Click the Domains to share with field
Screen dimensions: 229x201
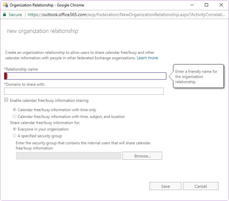84,91
